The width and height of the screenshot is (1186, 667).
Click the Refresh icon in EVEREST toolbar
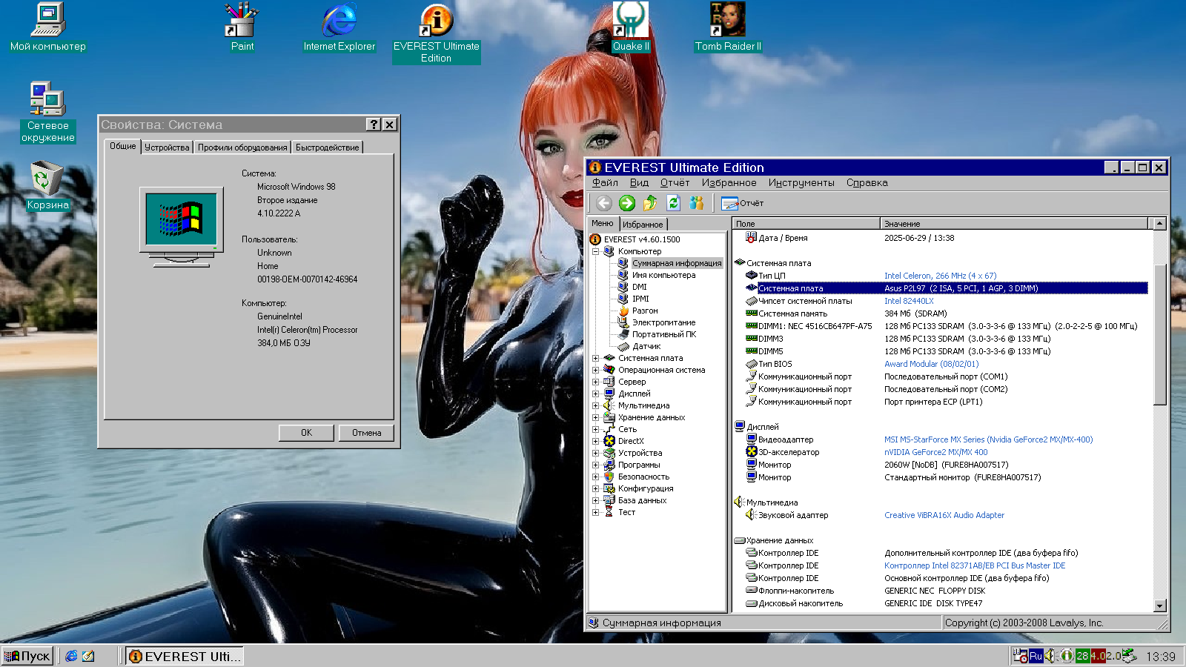click(673, 203)
